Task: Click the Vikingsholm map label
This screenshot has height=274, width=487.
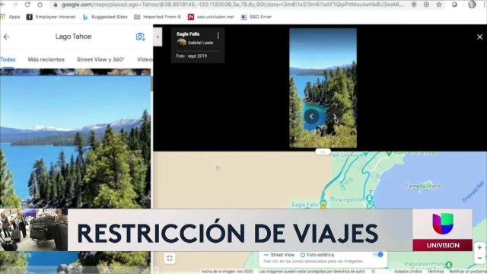Action: (349, 199)
